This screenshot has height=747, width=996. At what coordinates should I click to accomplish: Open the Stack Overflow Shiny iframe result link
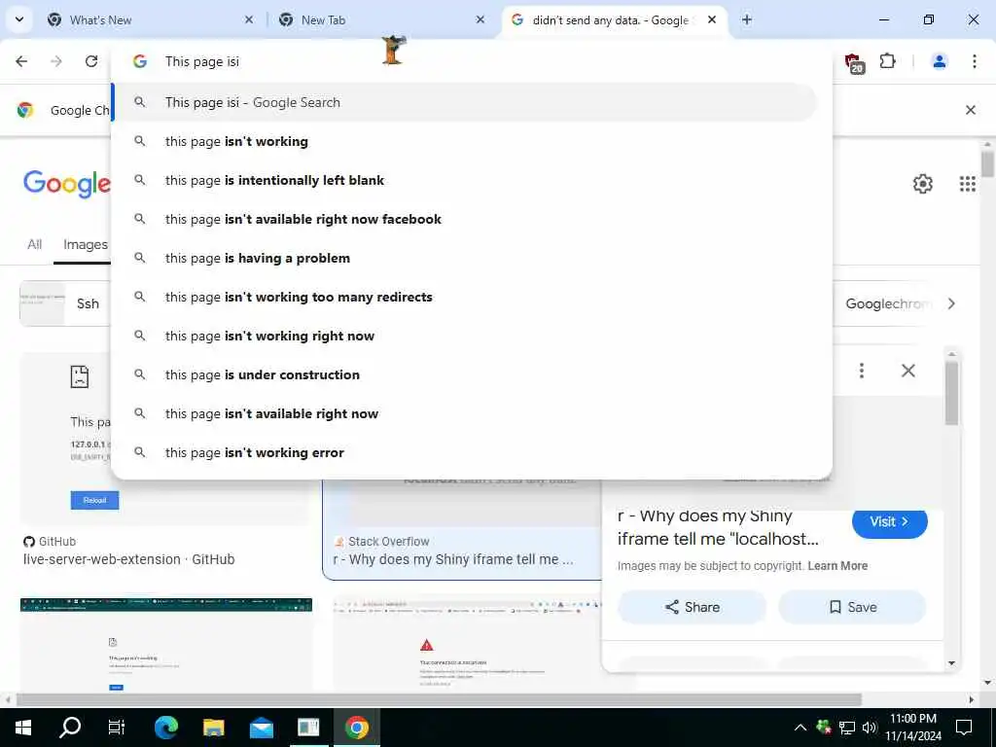(453, 559)
